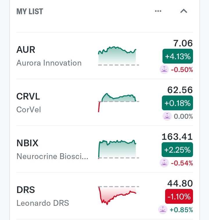
Task: Open the CRVL ticker symbol
Action: tap(28, 96)
